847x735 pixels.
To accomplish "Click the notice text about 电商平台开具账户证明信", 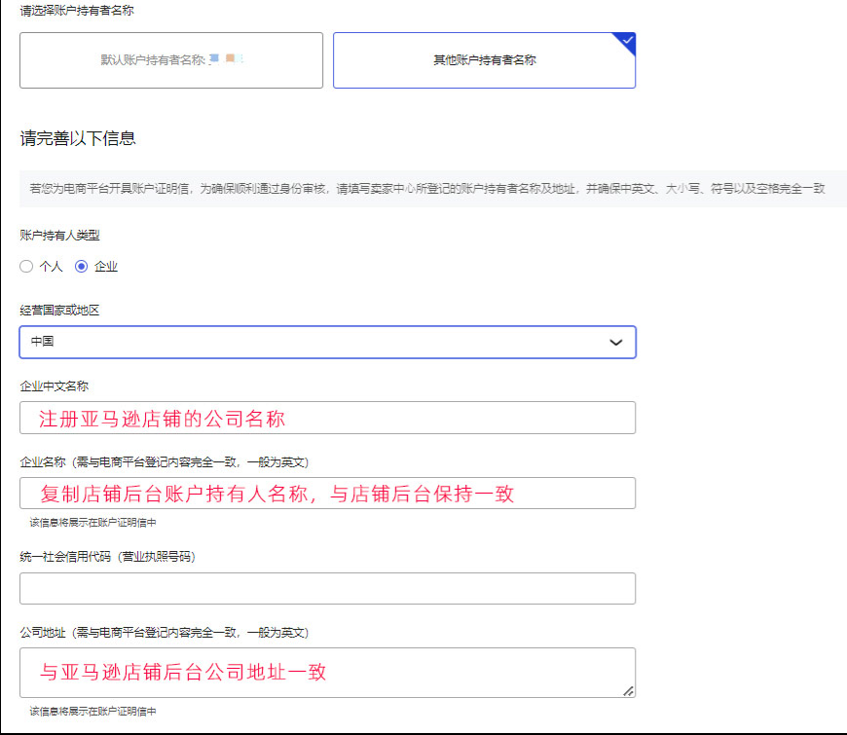I will coord(427,189).
